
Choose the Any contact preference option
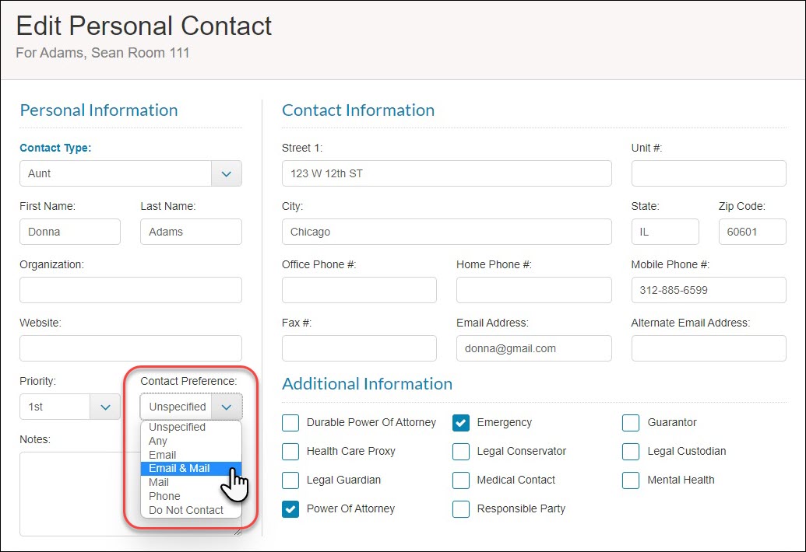click(191, 441)
